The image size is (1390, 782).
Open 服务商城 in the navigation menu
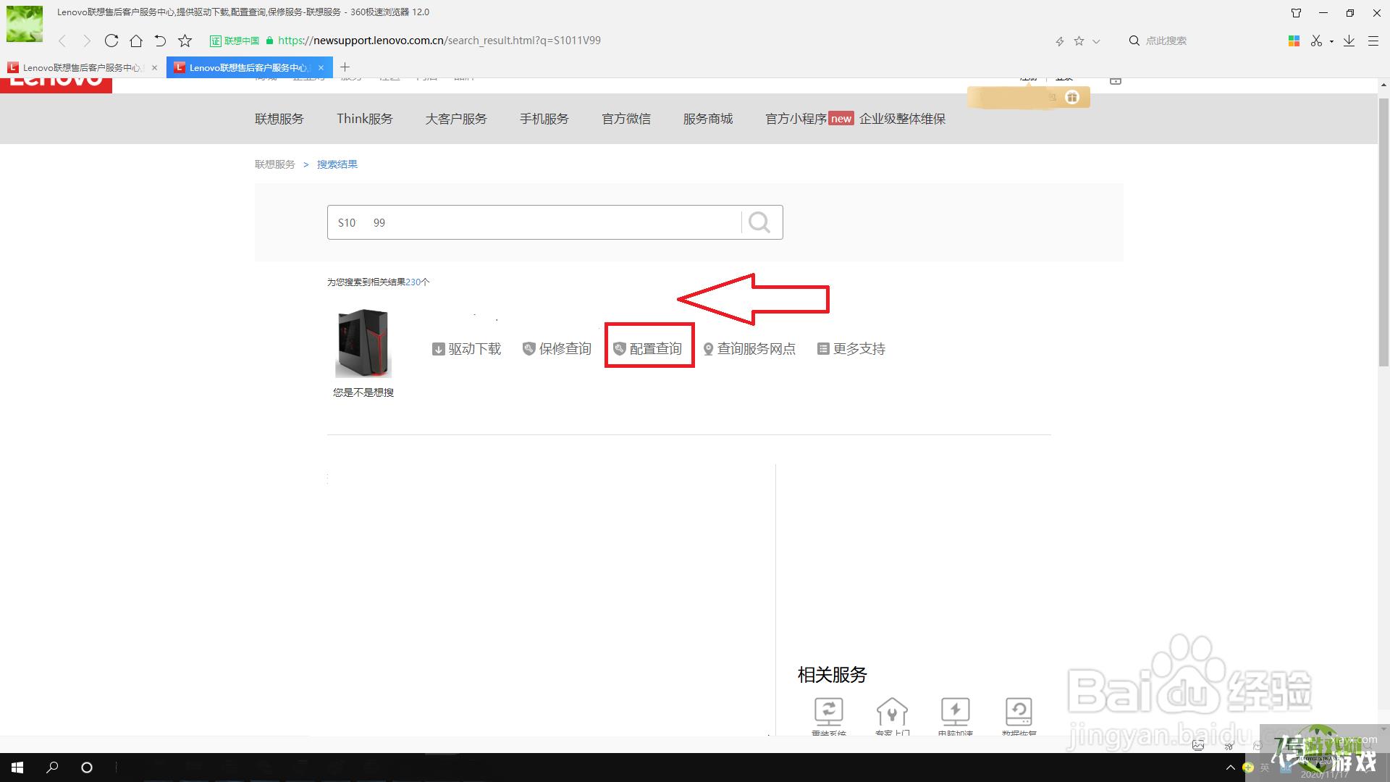(708, 119)
